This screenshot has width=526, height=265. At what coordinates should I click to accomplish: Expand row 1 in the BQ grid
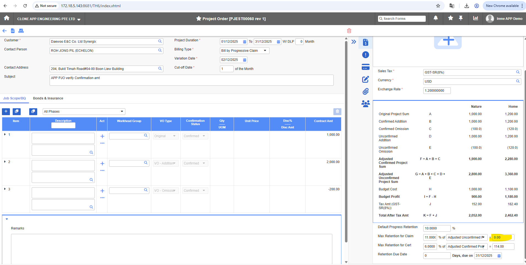(x=5, y=134)
